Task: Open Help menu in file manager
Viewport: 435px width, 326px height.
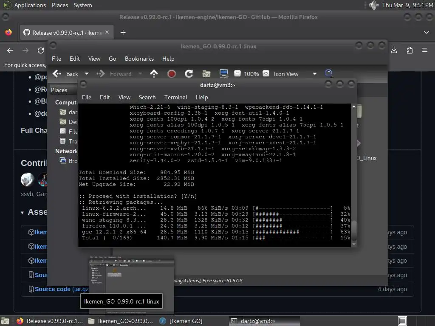Action: click(168, 59)
